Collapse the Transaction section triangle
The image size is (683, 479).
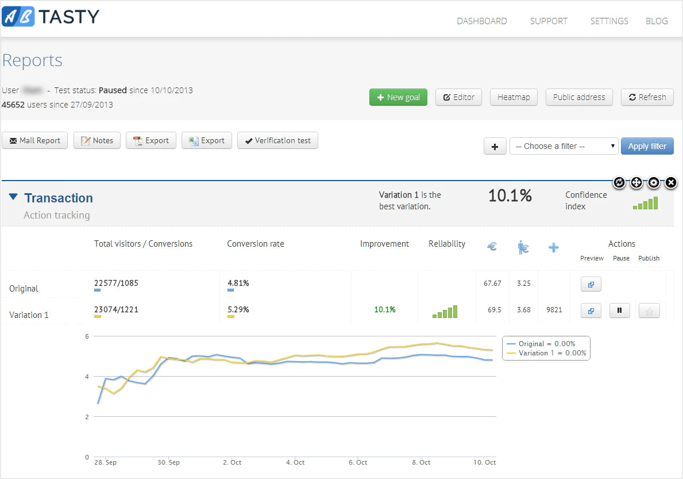click(x=13, y=198)
